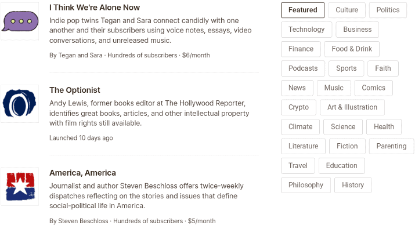
Task: Click the purple speech bubble publication logo
Action: pyautogui.click(x=20, y=21)
